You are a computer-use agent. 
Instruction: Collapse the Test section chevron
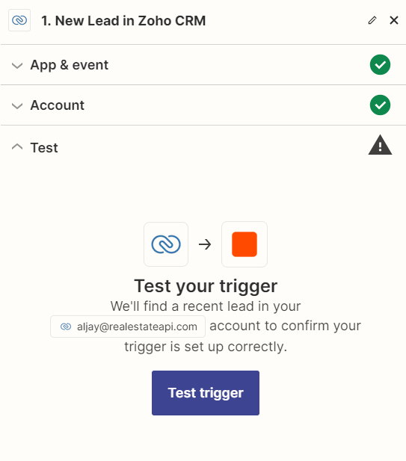[17, 146]
